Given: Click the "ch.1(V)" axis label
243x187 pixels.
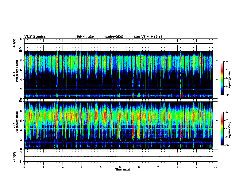Looking at the screenshot, I should [x=15, y=43].
